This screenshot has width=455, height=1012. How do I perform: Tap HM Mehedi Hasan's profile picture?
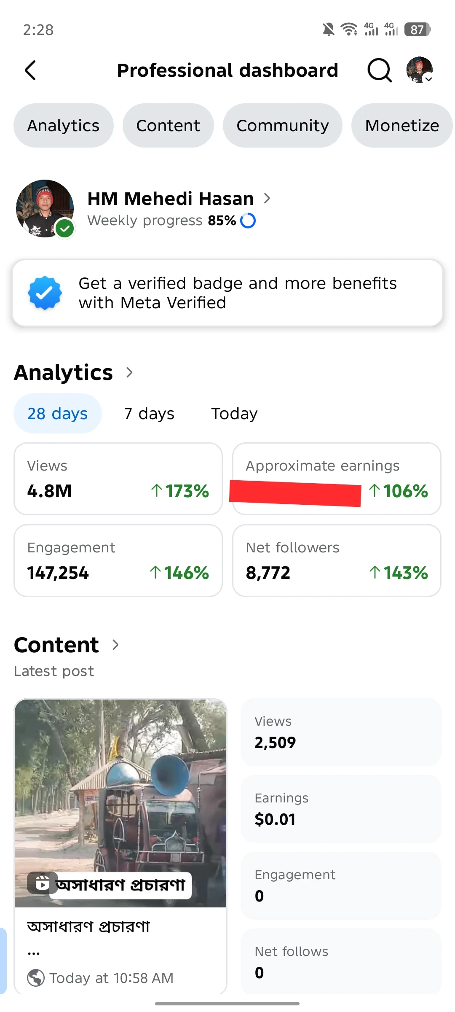45,208
